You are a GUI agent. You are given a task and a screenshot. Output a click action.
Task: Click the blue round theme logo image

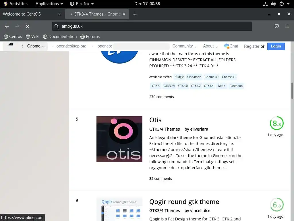click(x=119, y=57)
